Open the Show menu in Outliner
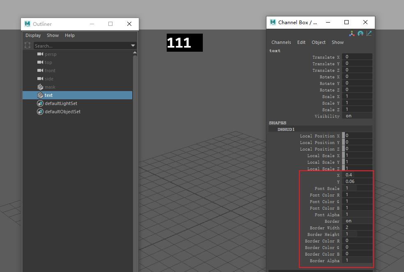The width and height of the screenshot is (404, 272). pos(53,35)
